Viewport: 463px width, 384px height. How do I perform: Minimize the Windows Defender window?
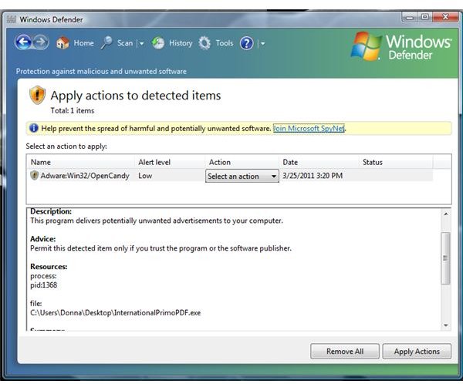click(x=409, y=18)
